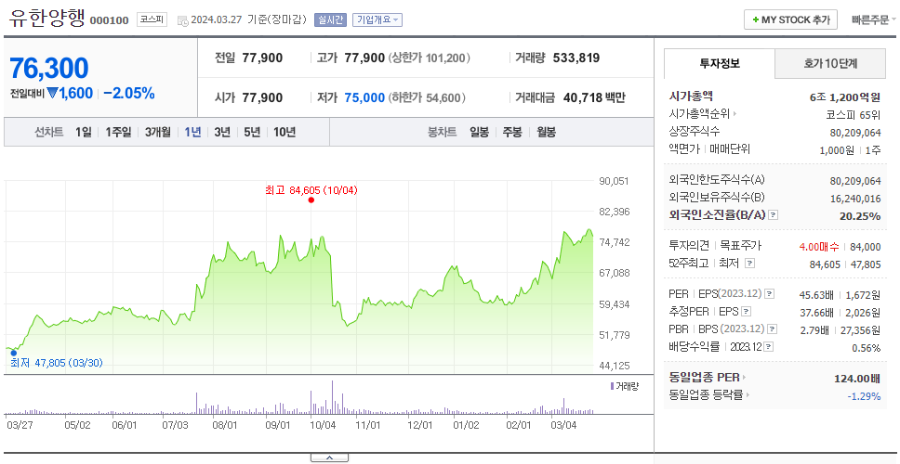Click the blue 최저 47,805 marker dot
900x464 pixels.
pos(14,353)
